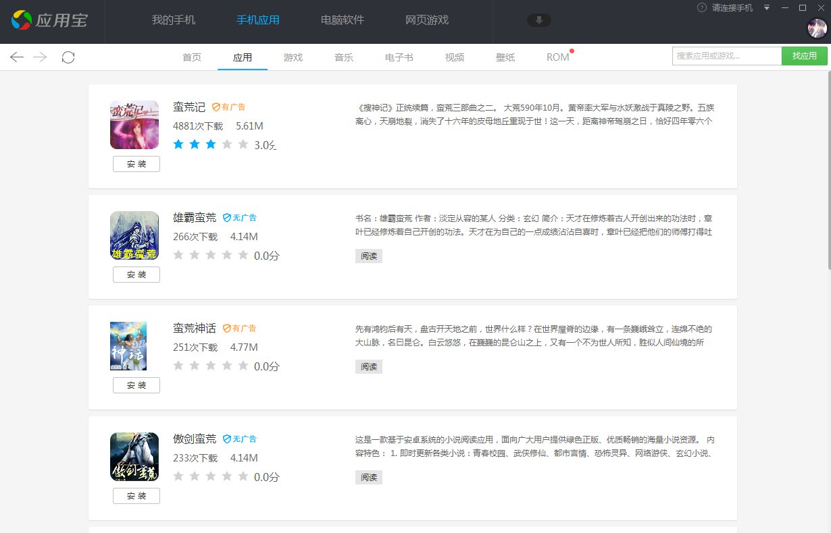The height and width of the screenshot is (533, 831).
Task: Switch to the 游戏 tab
Action: click(x=293, y=57)
